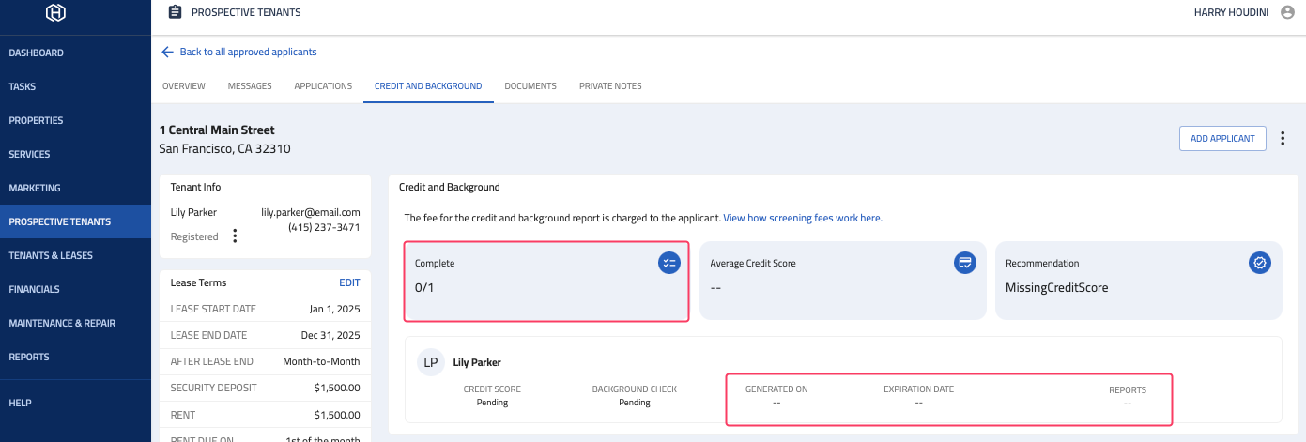Click the Recommendation MissingCreditScore card
Screen dimensions: 1306x442
[x=1139, y=280]
